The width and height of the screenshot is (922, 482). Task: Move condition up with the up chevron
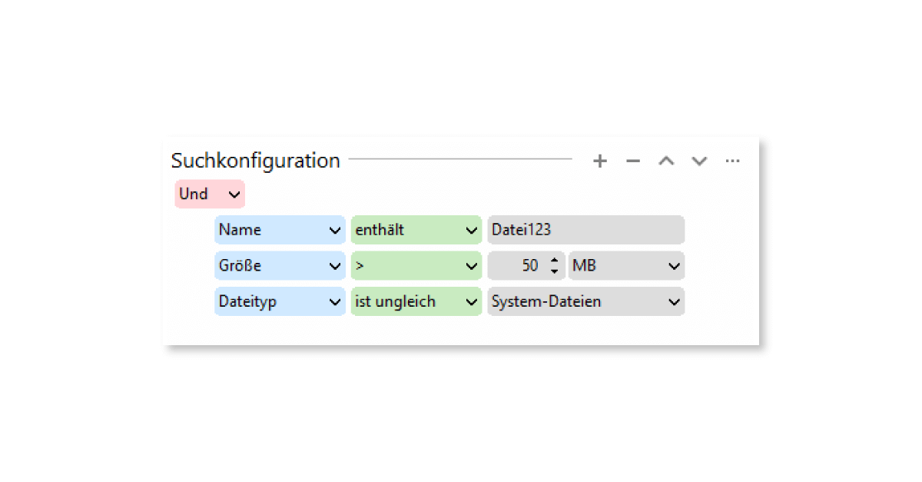pos(666,161)
